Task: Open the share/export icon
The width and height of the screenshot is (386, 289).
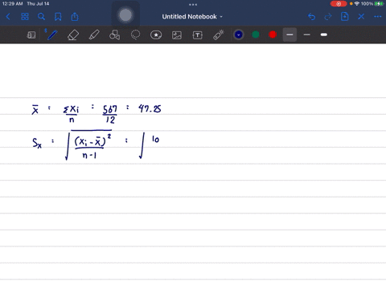Action: tap(75, 17)
